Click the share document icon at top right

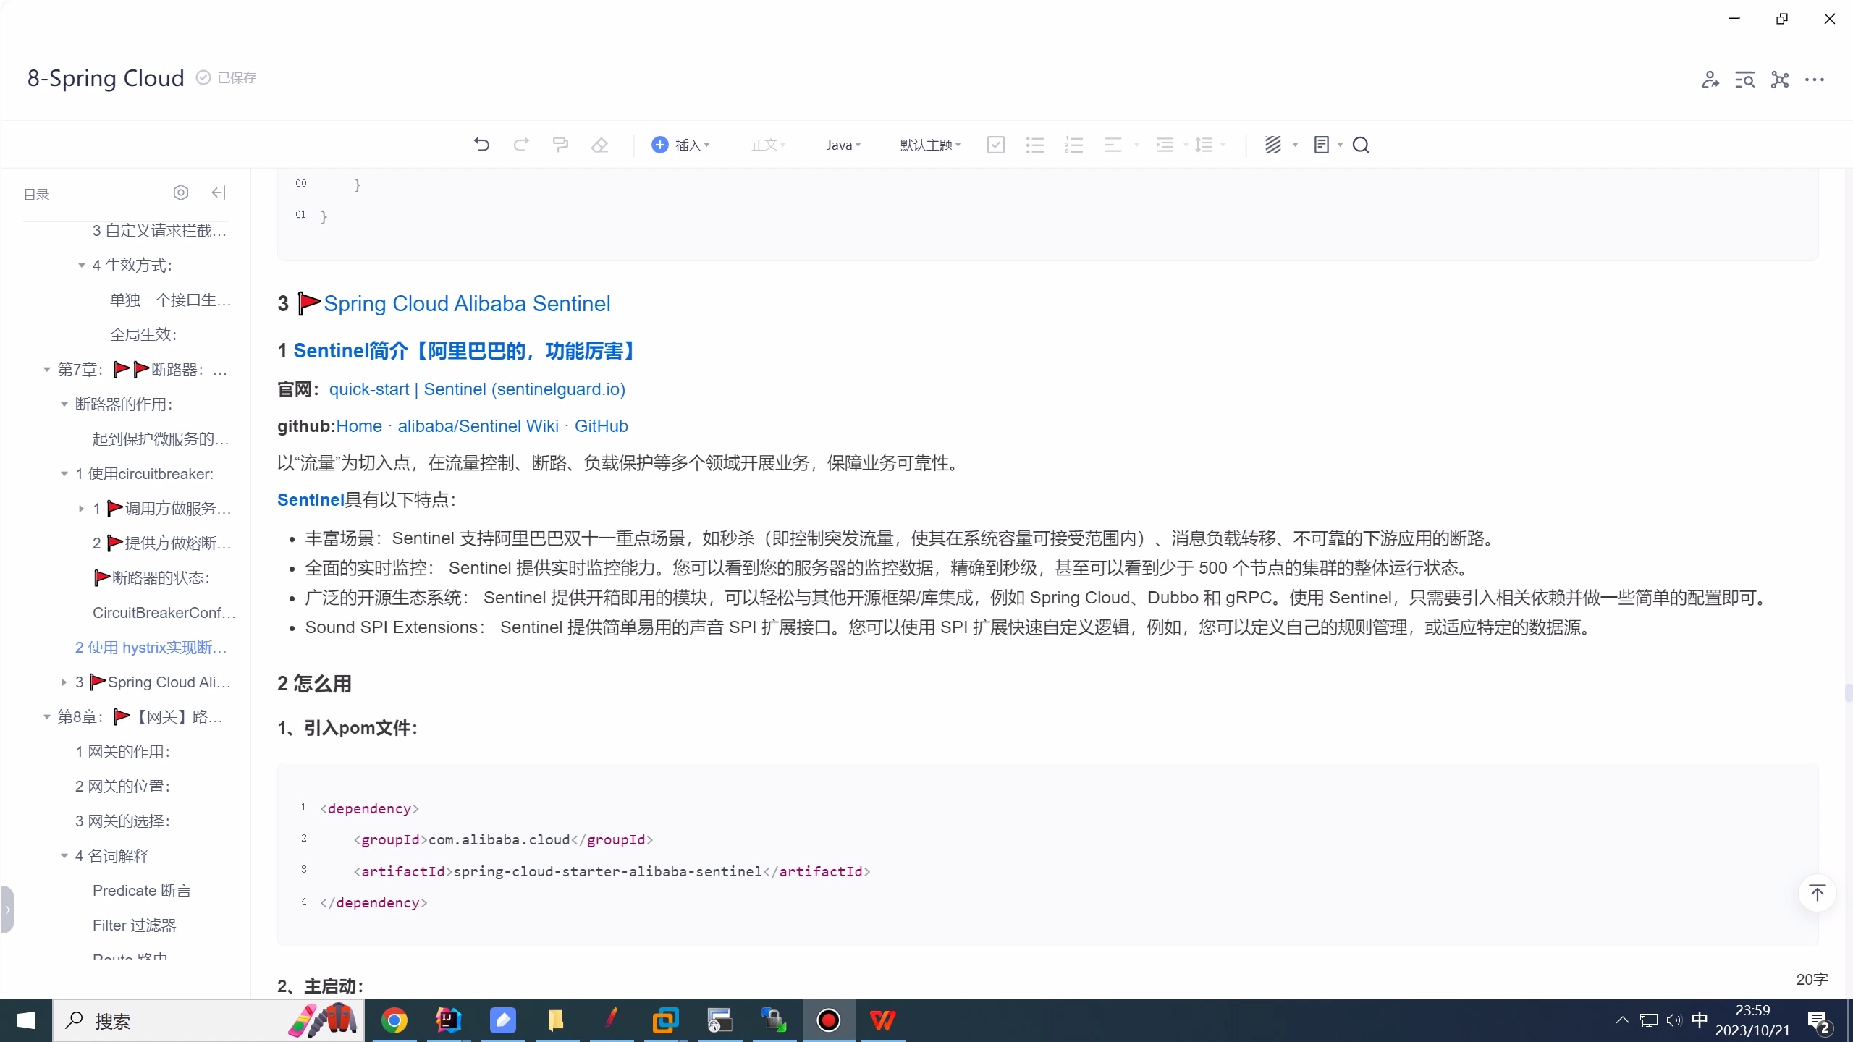point(1710,80)
